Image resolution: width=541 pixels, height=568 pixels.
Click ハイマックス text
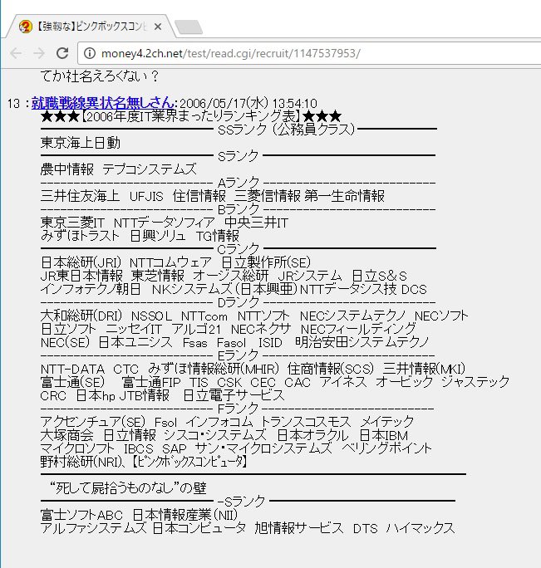(421, 528)
